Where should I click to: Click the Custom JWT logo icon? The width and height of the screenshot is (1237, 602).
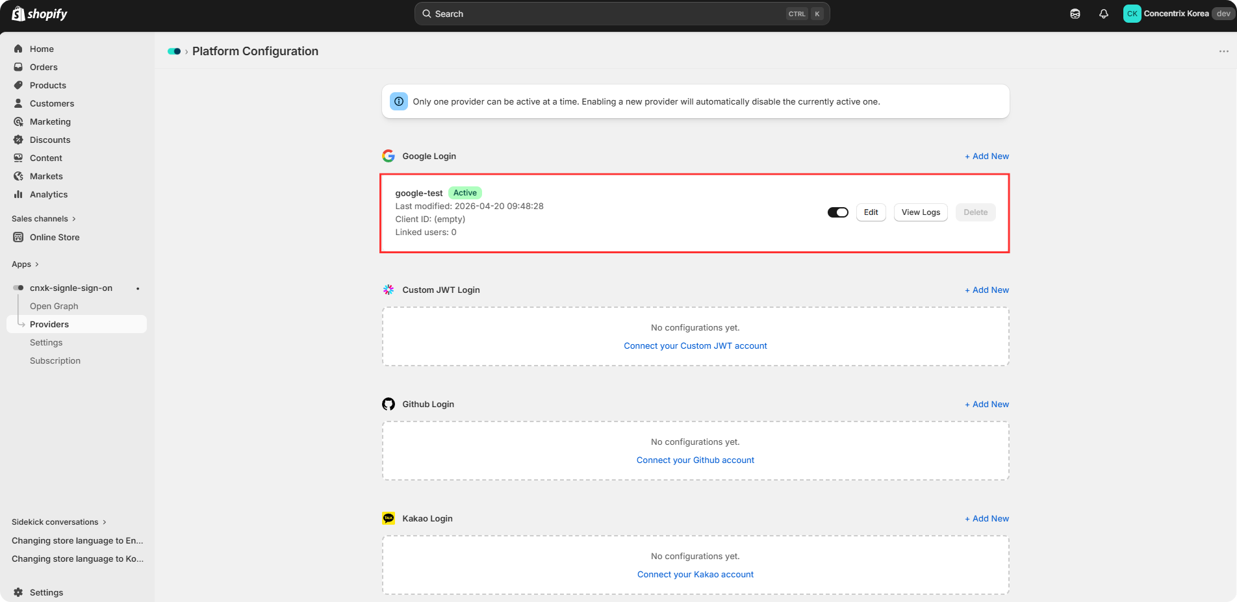click(389, 290)
